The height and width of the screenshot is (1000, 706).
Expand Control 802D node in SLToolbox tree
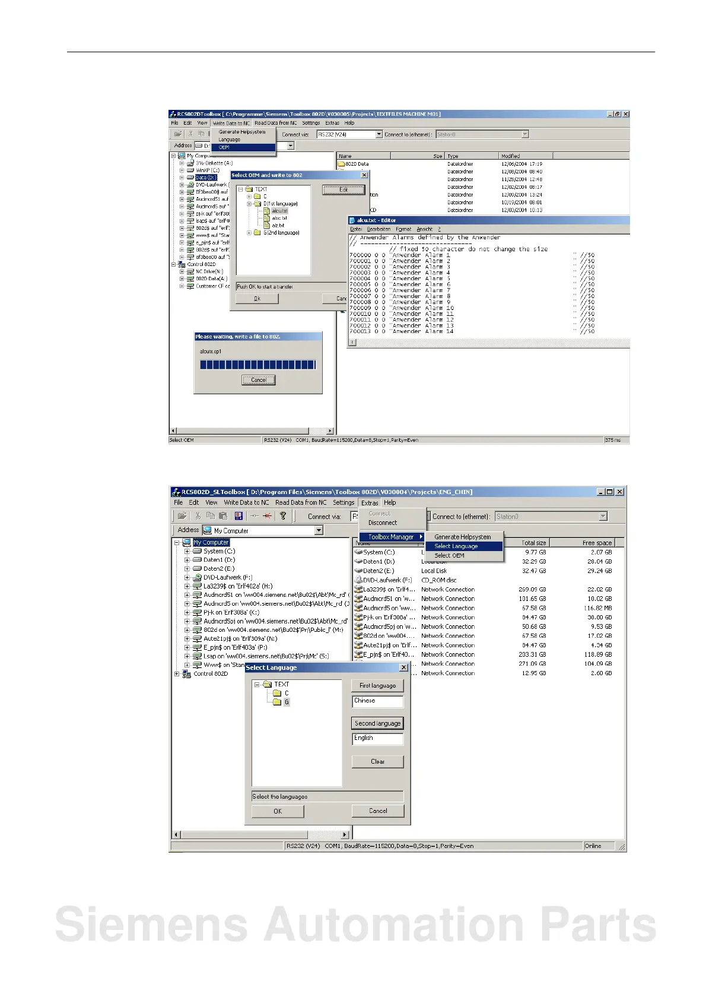pos(177,673)
